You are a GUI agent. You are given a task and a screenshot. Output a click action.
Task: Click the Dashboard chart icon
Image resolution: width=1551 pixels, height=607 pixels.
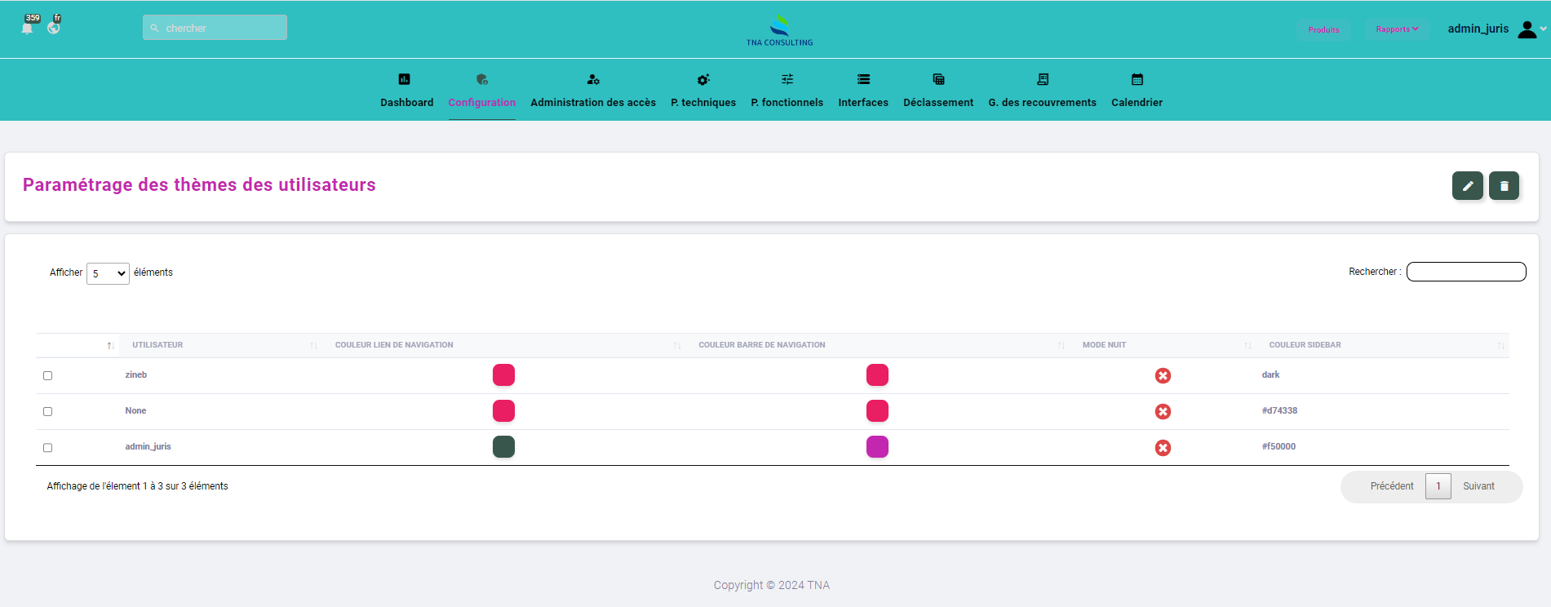(404, 79)
